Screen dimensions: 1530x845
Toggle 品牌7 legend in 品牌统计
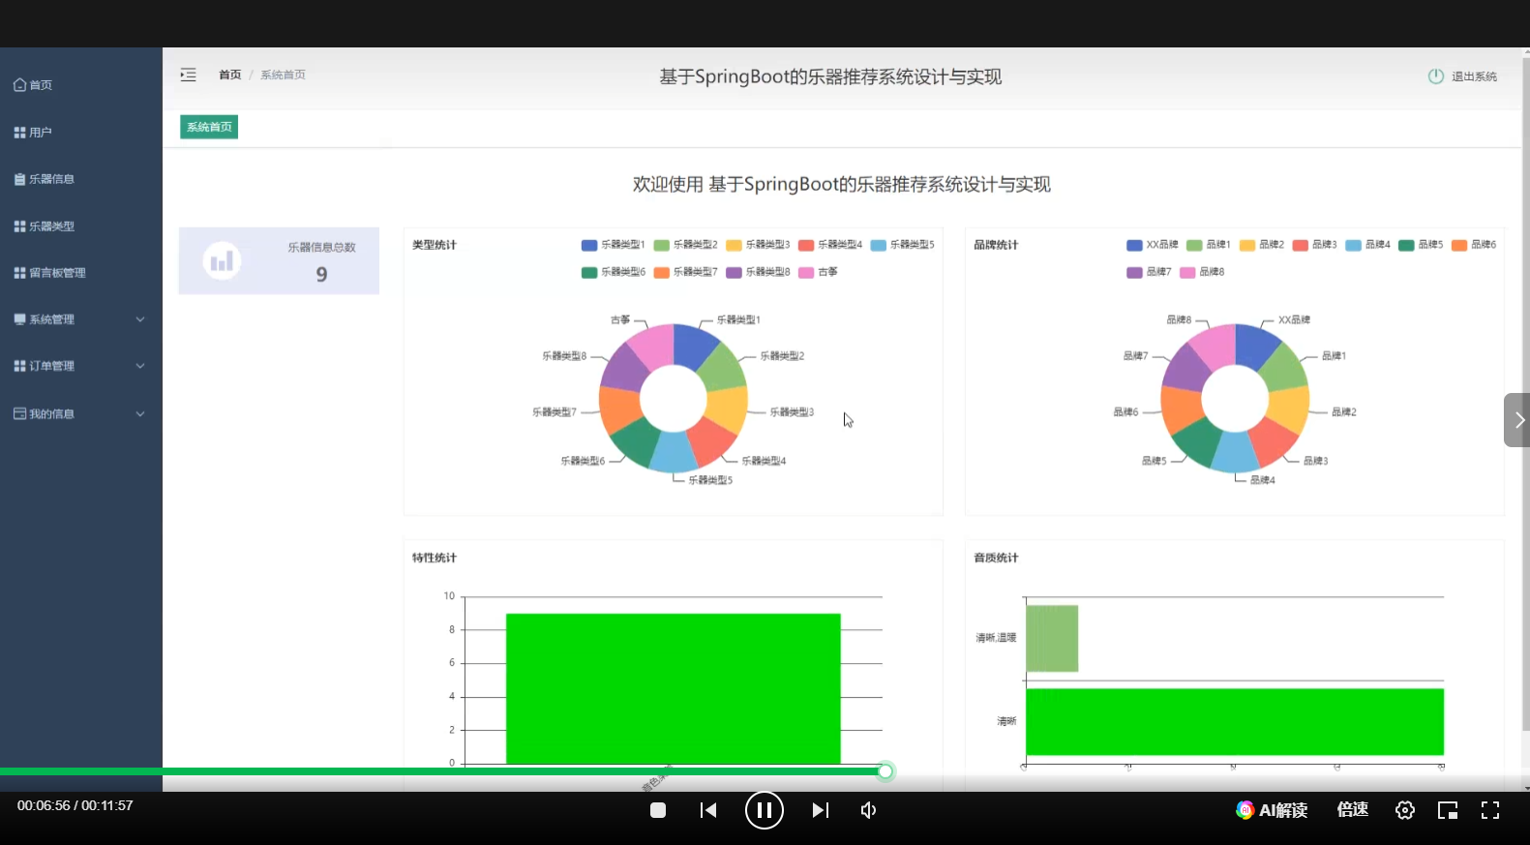pyautogui.click(x=1149, y=272)
